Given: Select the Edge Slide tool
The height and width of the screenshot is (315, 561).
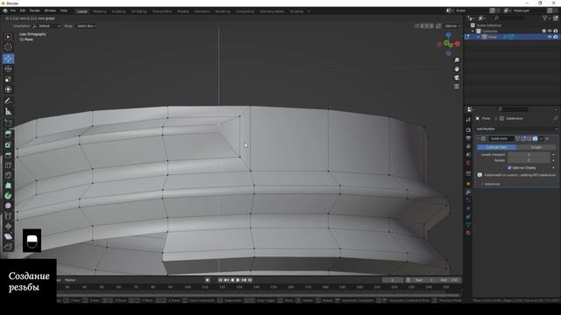Looking at the screenshot, I should click(8, 216).
